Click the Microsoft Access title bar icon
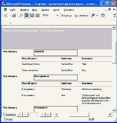 point(4,4)
